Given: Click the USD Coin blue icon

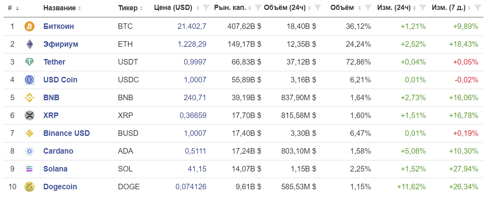Looking at the screenshot, I should click(x=30, y=80).
